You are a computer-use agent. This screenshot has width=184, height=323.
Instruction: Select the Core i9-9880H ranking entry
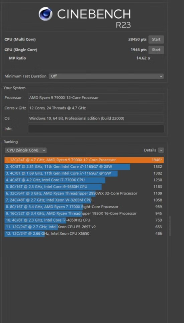click(x=84, y=187)
